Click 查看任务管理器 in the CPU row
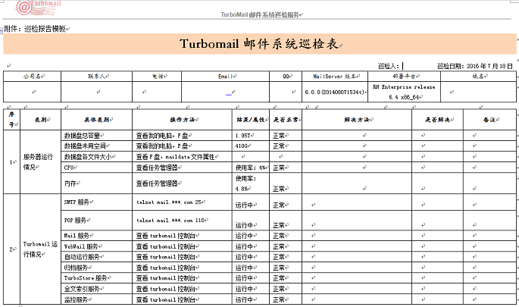Screen dimensions: 519x307 (x=158, y=168)
